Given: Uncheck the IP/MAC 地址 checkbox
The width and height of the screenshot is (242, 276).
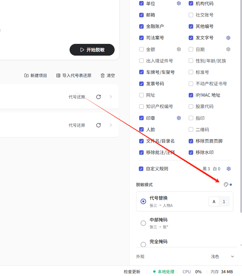Looking at the screenshot, I should [x=191, y=95].
